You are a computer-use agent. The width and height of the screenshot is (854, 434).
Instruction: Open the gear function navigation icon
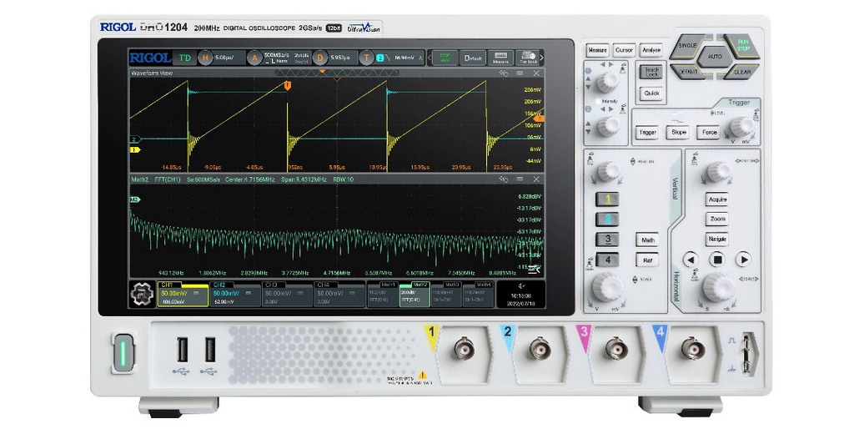pos(142,295)
